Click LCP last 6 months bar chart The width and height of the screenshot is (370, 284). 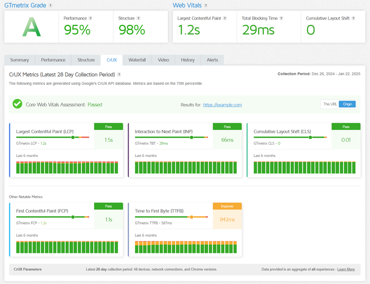click(67, 167)
